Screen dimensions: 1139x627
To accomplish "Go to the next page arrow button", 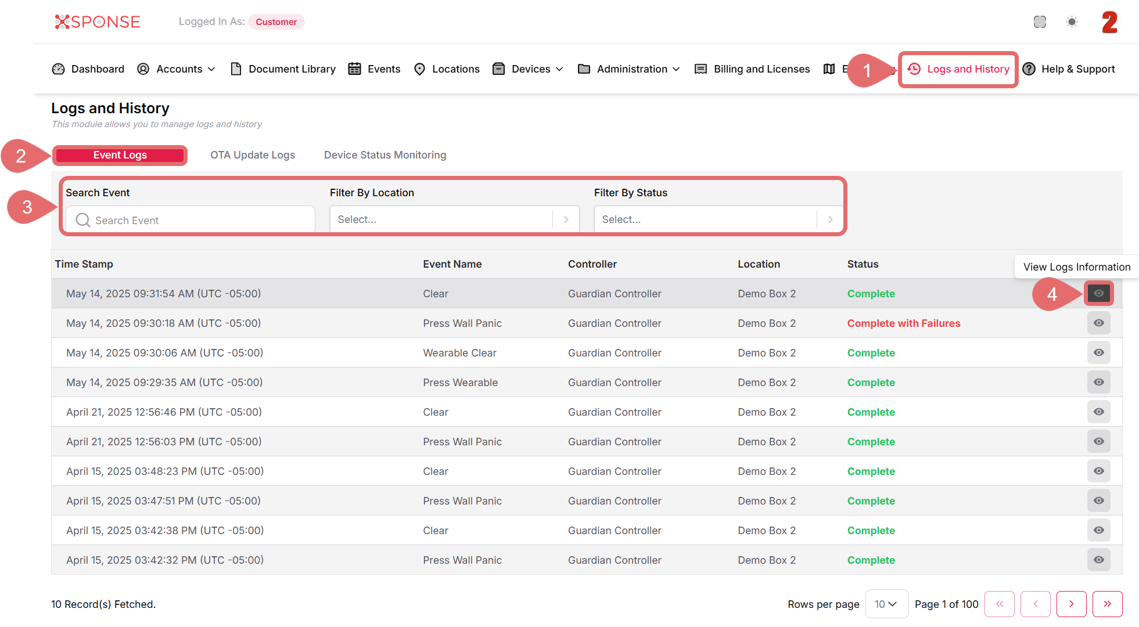I will coord(1071,604).
